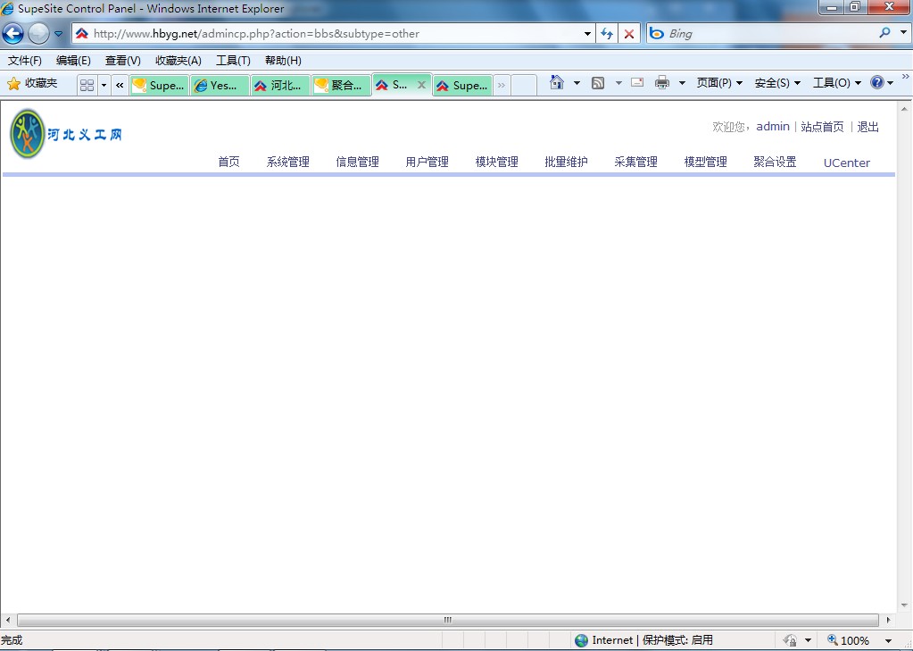Image resolution: width=913 pixels, height=651 pixels.
Task: Click the browser Forward arrow button
Action: (38, 34)
